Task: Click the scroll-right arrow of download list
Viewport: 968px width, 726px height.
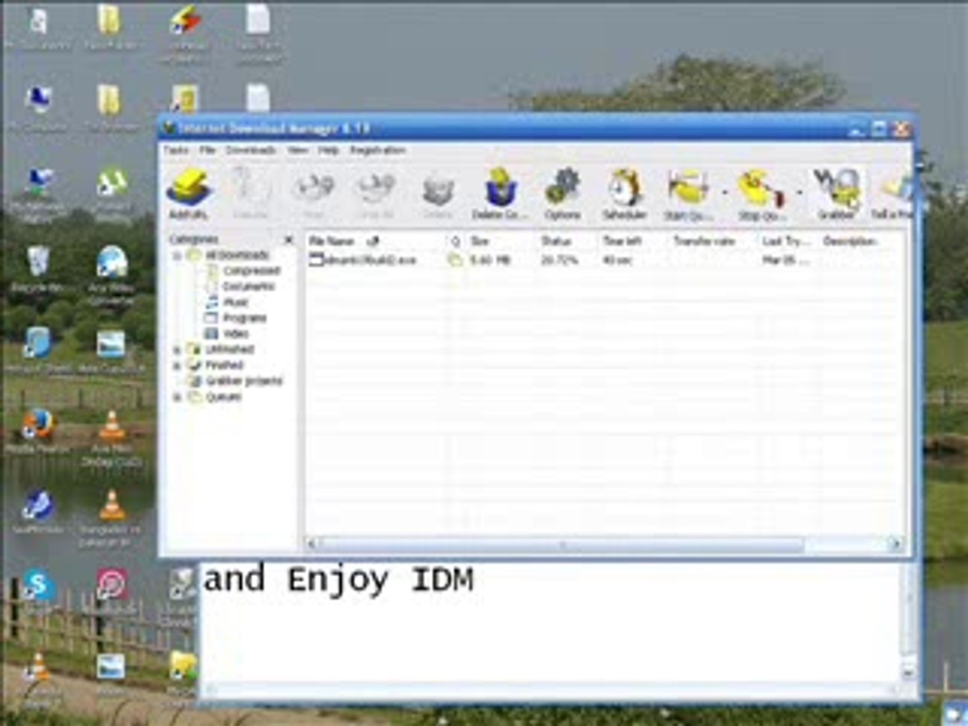Action: (895, 543)
